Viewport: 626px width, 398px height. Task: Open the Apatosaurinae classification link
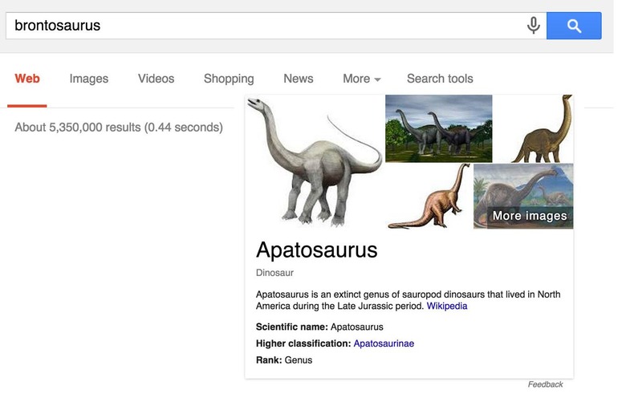[384, 343]
